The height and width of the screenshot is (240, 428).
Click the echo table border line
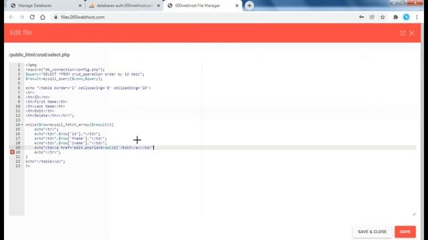pyautogui.click(x=88, y=88)
